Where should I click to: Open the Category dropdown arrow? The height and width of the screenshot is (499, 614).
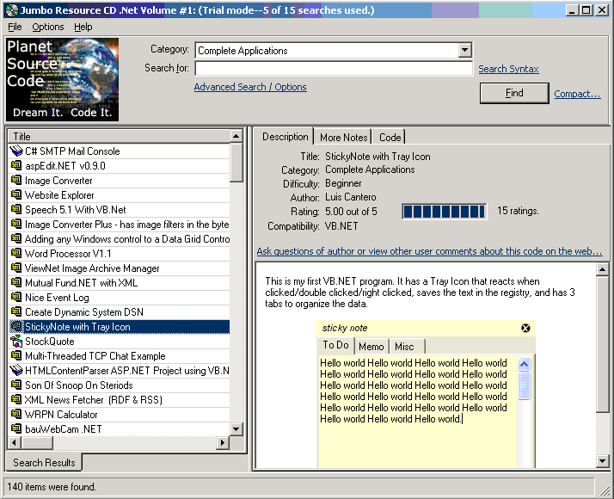pos(464,50)
